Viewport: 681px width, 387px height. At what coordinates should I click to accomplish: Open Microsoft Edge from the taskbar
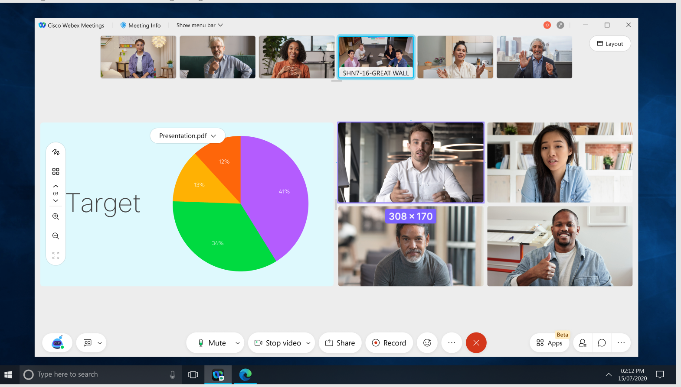point(245,374)
